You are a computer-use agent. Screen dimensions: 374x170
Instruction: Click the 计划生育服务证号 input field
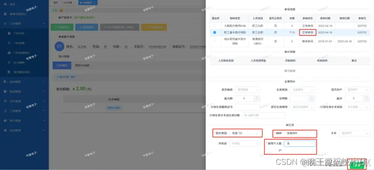click(248, 107)
